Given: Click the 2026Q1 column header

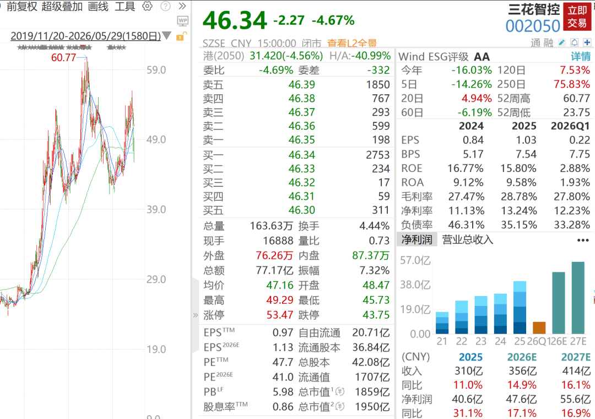Looking at the screenshot, I should click(570, 126).
